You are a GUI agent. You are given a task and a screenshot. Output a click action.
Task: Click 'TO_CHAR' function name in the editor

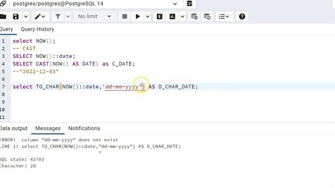point(48,87)
